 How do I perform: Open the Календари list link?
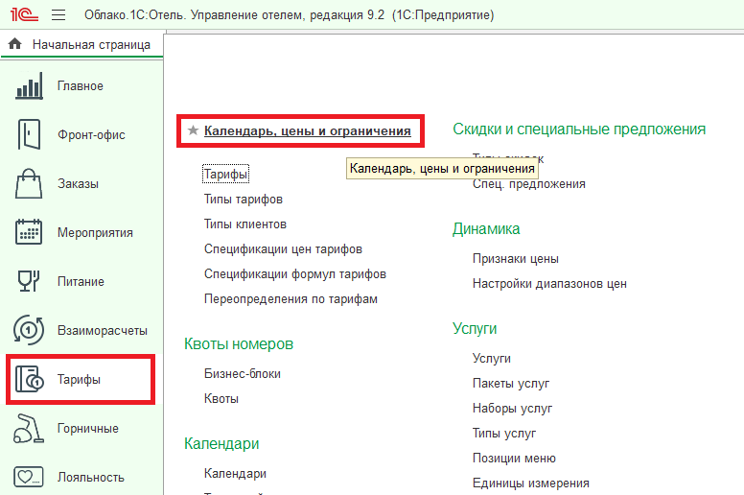[x=235, y=473]
